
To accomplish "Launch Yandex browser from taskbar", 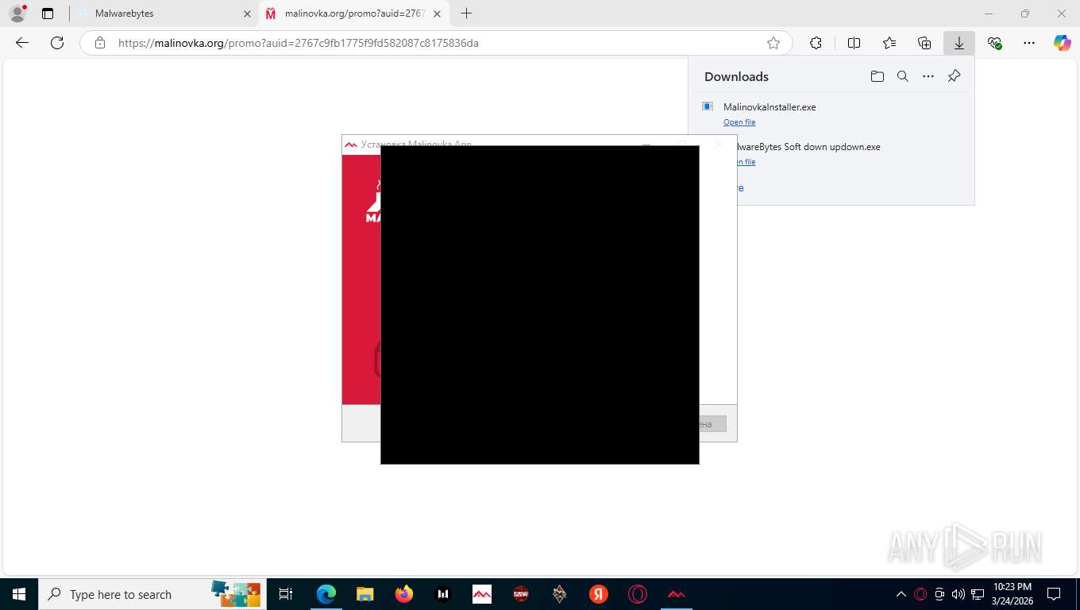I will click(x=599, y=594).
